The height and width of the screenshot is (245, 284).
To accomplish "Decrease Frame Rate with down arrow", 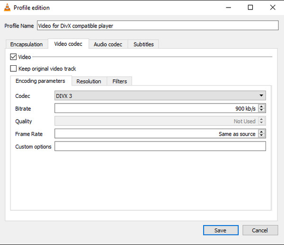I will tap(261, 136).
